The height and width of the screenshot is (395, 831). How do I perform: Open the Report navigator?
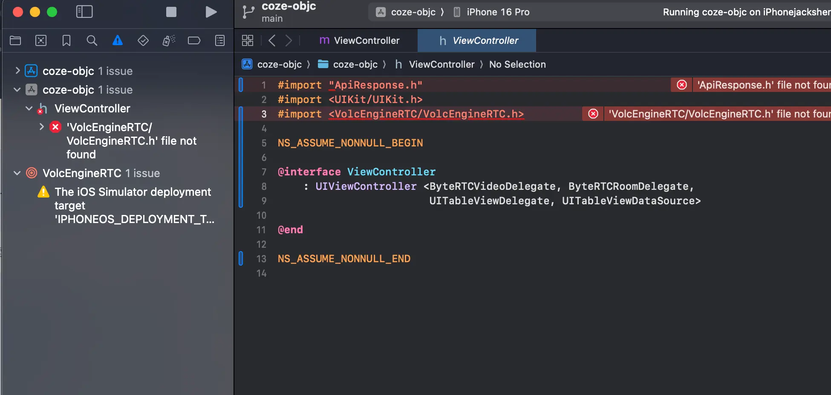pos(220,40)
